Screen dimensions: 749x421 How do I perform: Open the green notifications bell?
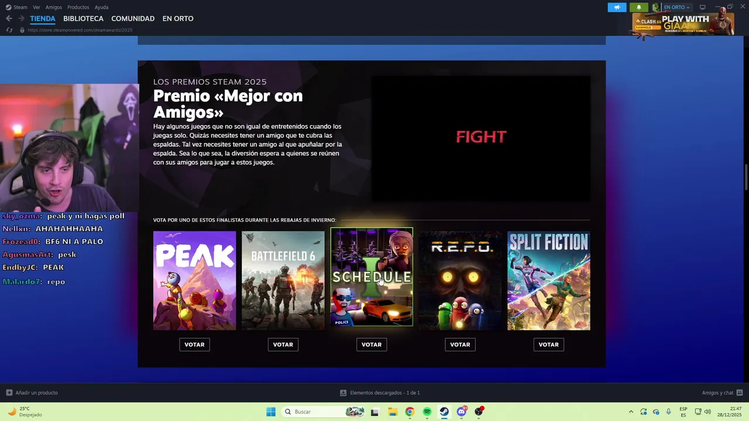(x=639, y=7)
